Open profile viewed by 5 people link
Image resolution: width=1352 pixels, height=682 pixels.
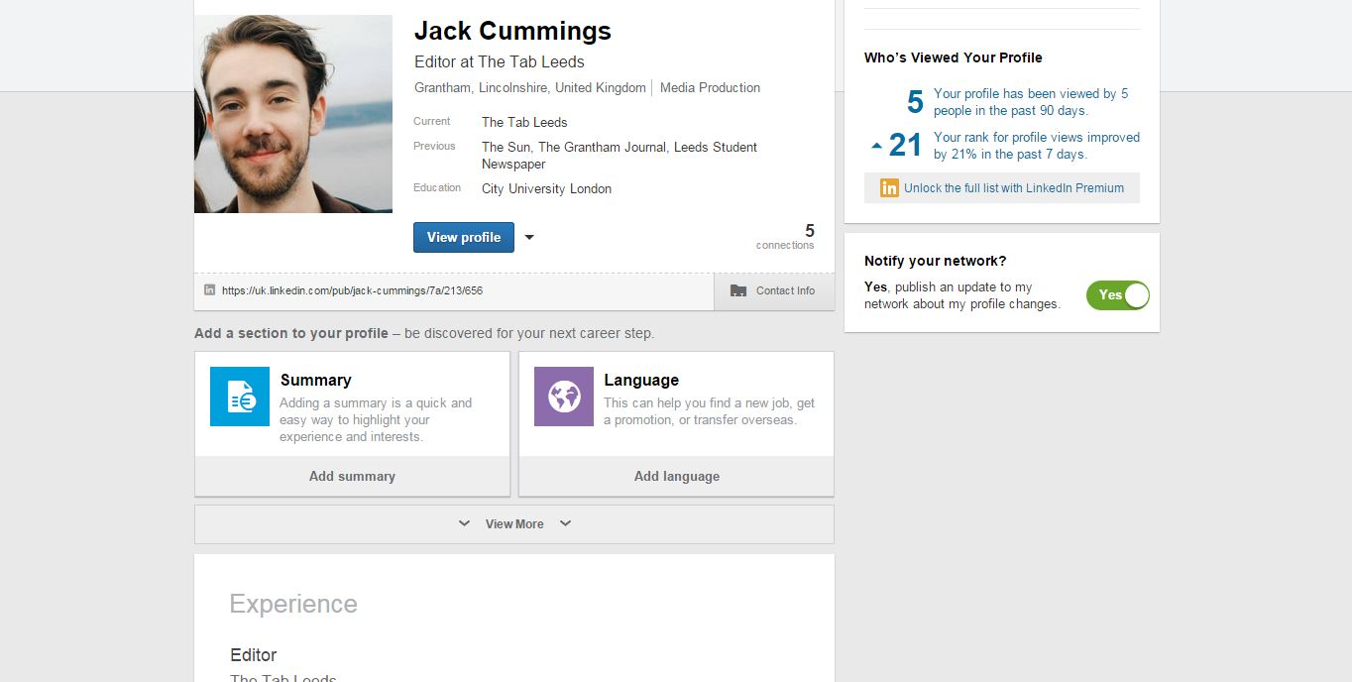[x=1031, y=102]
